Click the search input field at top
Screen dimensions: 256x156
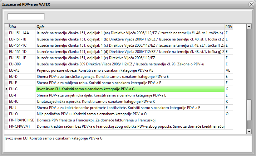click(26, 17)
